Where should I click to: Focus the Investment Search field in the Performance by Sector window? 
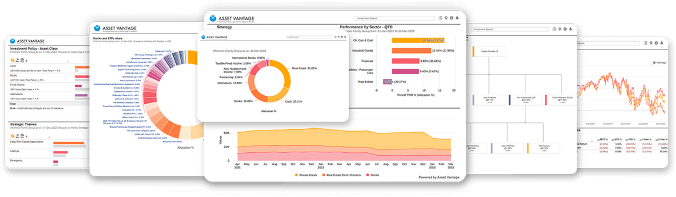[395, 18]
